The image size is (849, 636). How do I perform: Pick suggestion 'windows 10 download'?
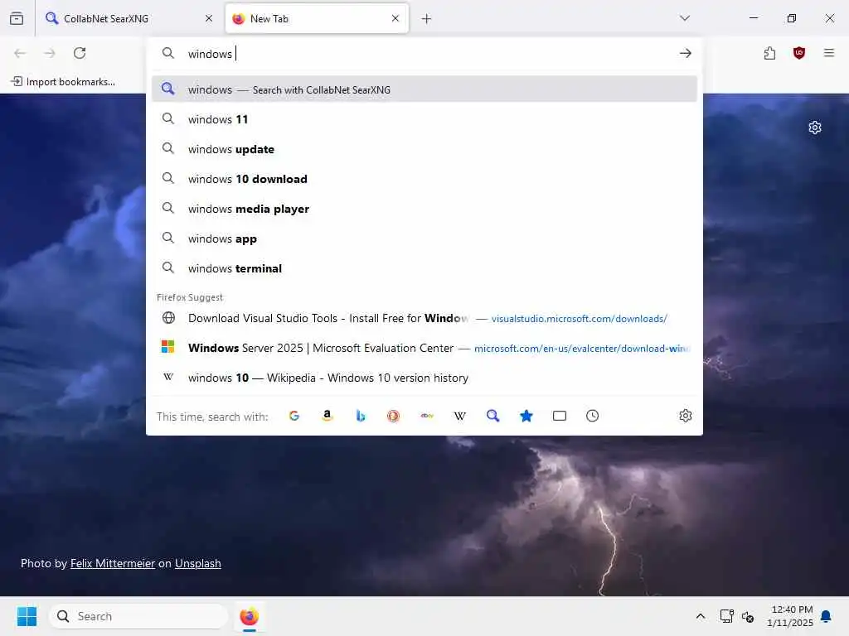pyautogui.click(x=424, y=179)
